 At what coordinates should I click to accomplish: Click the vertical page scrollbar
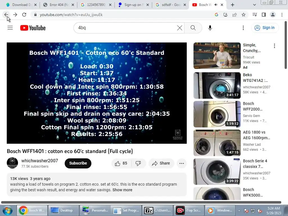286,45
